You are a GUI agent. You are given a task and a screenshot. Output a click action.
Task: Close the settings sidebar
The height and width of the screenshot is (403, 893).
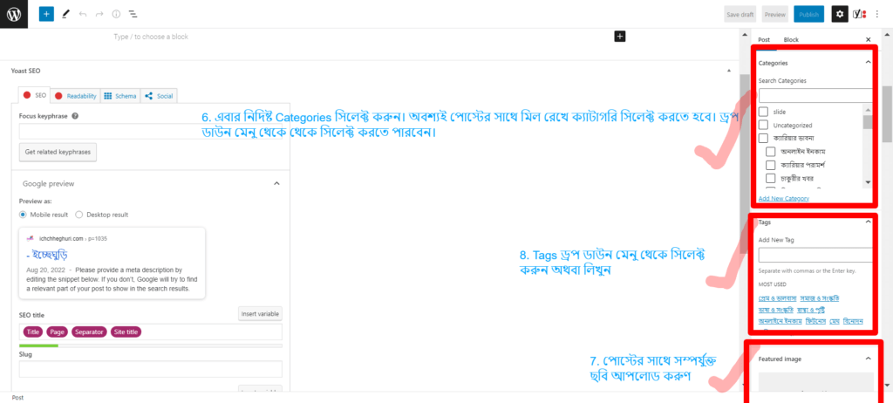click(x=868, y=40)
